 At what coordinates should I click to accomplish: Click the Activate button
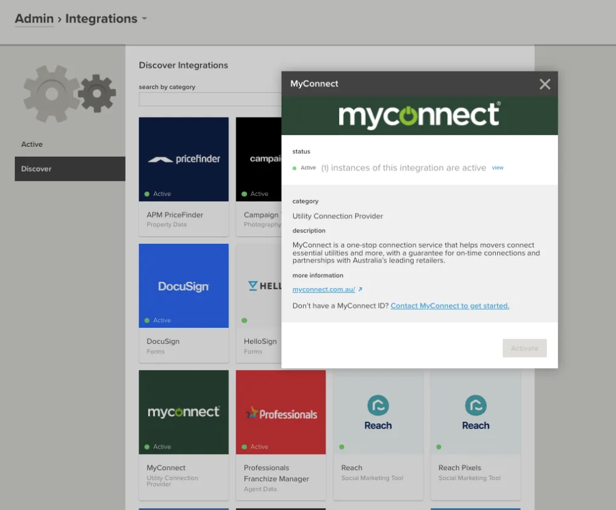[525, 348]
